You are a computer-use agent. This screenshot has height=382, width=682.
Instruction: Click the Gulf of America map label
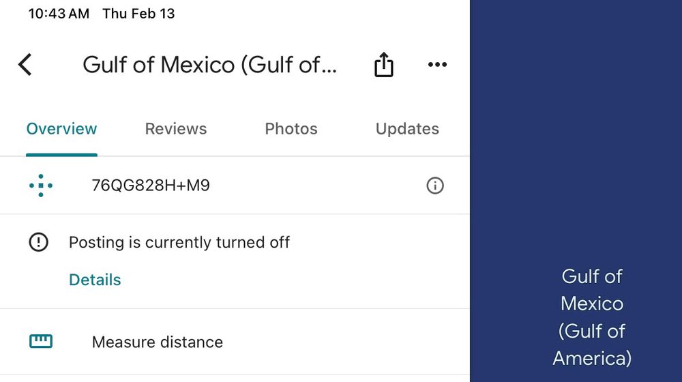pos(592,317)
